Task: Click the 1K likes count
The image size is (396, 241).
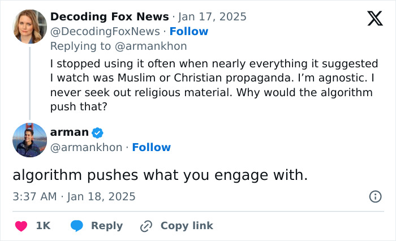Action: click(43, 226)
